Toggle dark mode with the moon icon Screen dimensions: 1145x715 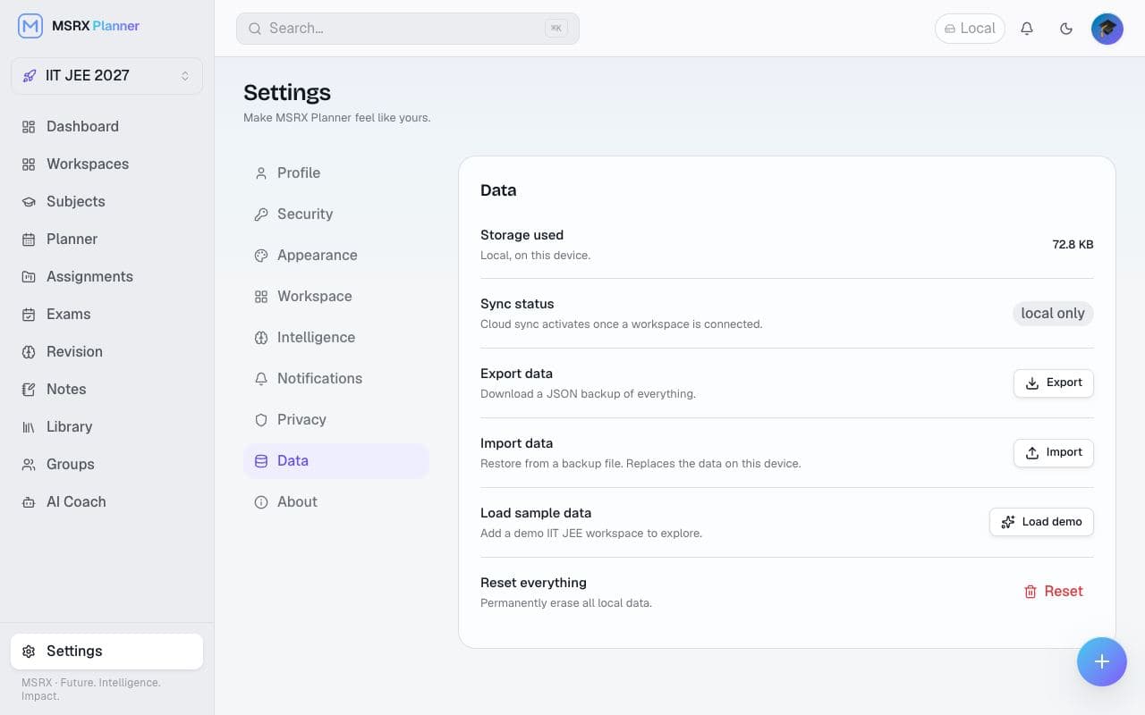(x=1066, y=29)
